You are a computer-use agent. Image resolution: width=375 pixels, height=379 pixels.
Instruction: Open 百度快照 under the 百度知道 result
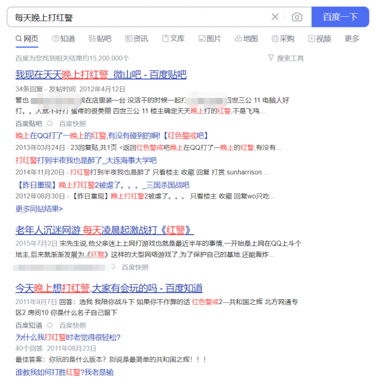[x=72, y=325]
